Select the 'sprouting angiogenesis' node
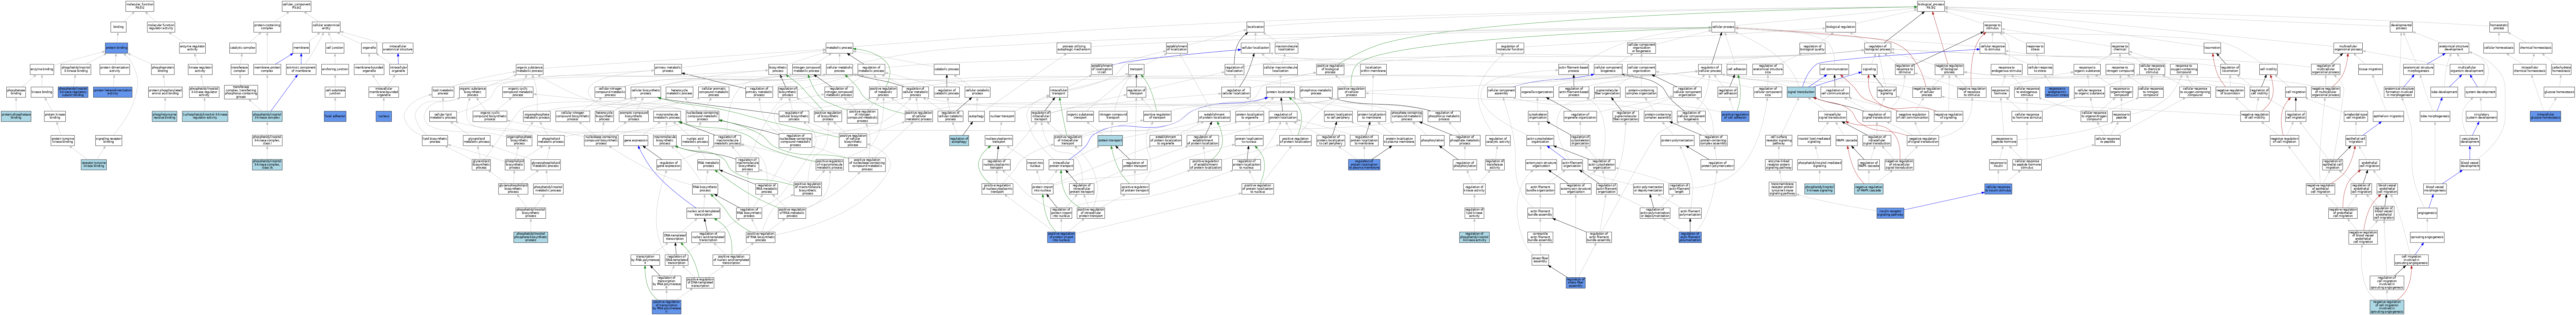Screen dimensions: 2576x315 coord(2427,237)
